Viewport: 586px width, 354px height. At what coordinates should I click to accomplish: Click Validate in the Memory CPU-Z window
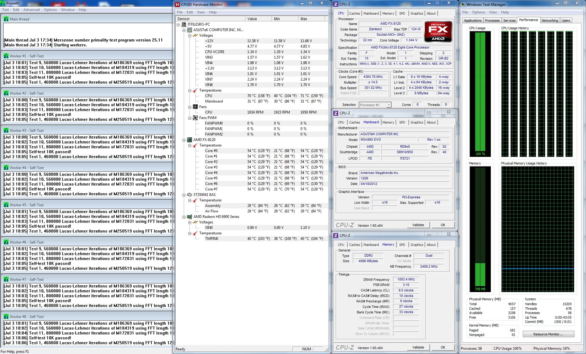click(x=418, y=347)
